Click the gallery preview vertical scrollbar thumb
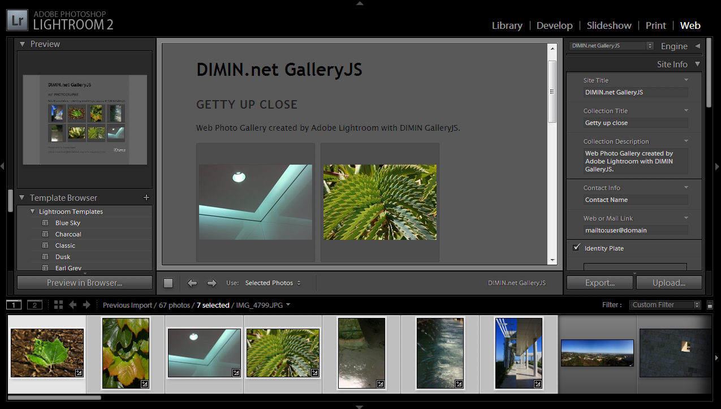The height and width of the screenshot is (409, 721). point(552,92)
